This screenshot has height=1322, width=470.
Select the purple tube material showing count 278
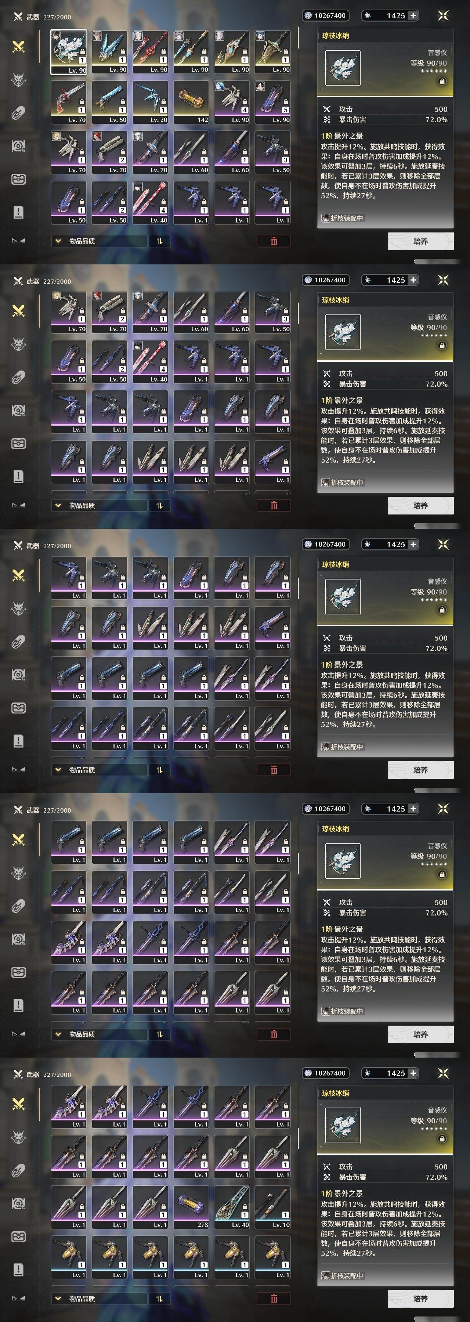(x=191, y=1207)
